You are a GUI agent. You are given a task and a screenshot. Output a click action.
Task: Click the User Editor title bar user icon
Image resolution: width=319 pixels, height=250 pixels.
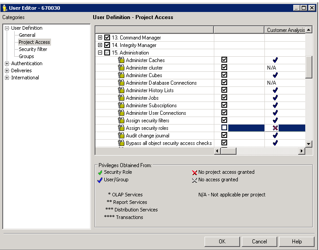[x=5, y=8]
